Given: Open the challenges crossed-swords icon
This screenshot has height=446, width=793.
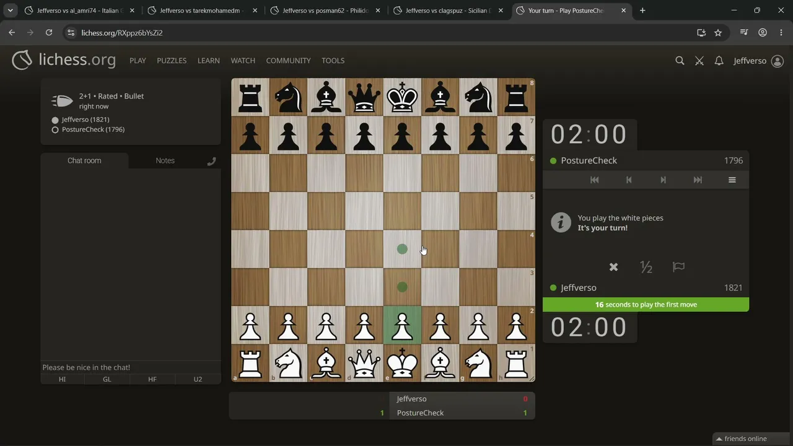Looking at the screenshot, I should point(699,61).
